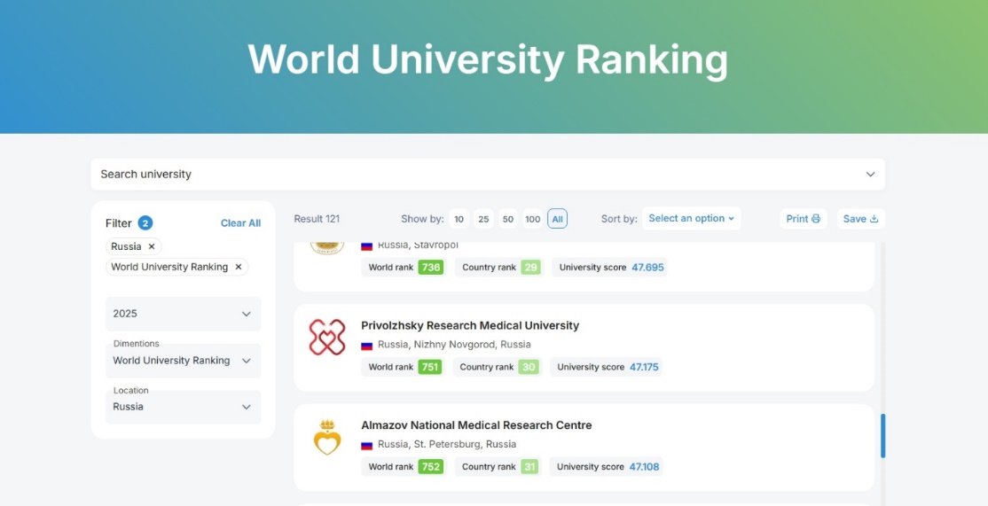Click the World University Ranking page heading
The height and width of the screenshot is (506, 988).
click(x=488, y=60)
